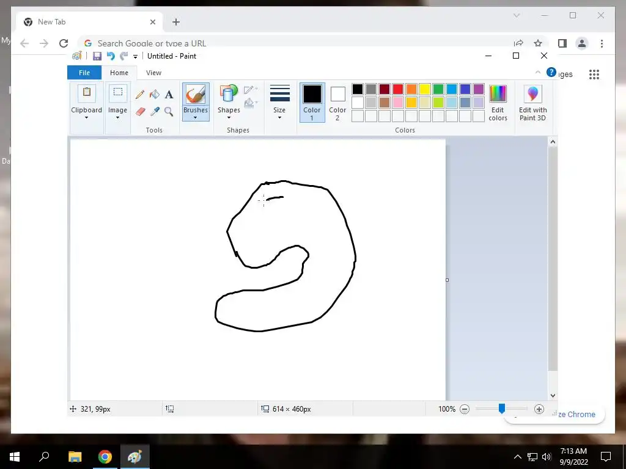Viewport: 626px width, 469px height.
Task: Open taskbar search magnifier
Action: [x=44, y=457]
